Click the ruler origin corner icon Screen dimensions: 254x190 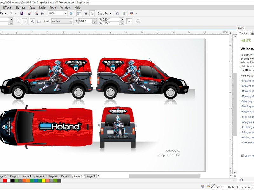(231, 33)
